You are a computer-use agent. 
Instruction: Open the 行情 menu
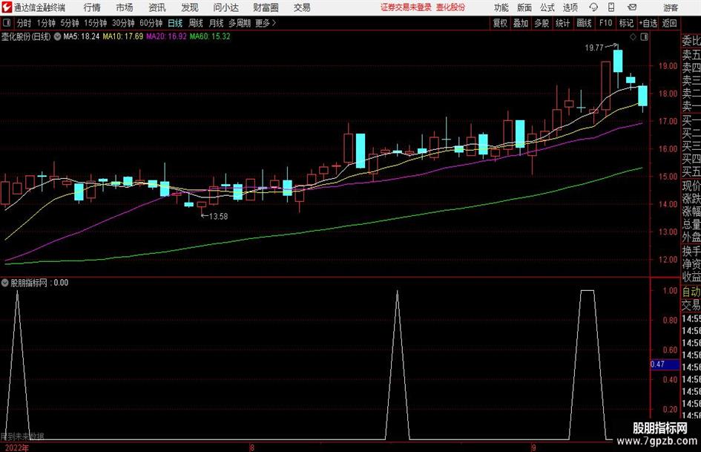click(x=92, y=7)
